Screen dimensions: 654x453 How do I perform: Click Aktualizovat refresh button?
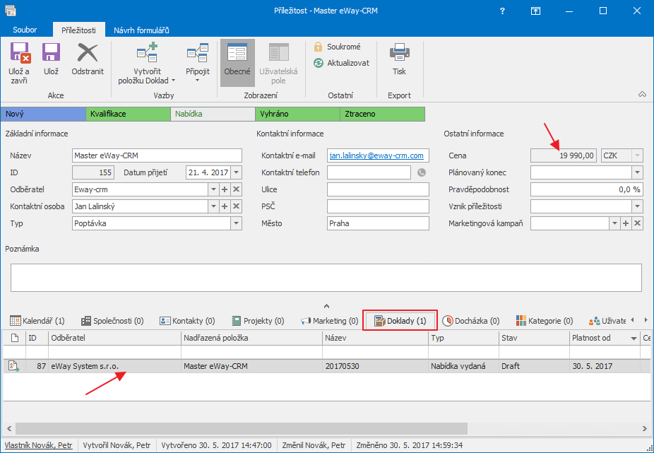click(x=342, y=63)
